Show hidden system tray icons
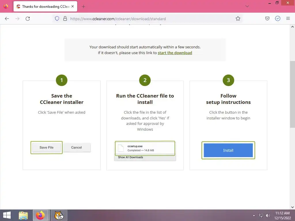 (x=254, y=216)
